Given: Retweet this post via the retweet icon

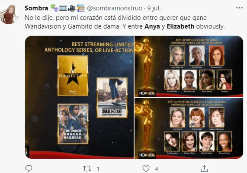Looking at the screenshot, I should tap(87, 169).
